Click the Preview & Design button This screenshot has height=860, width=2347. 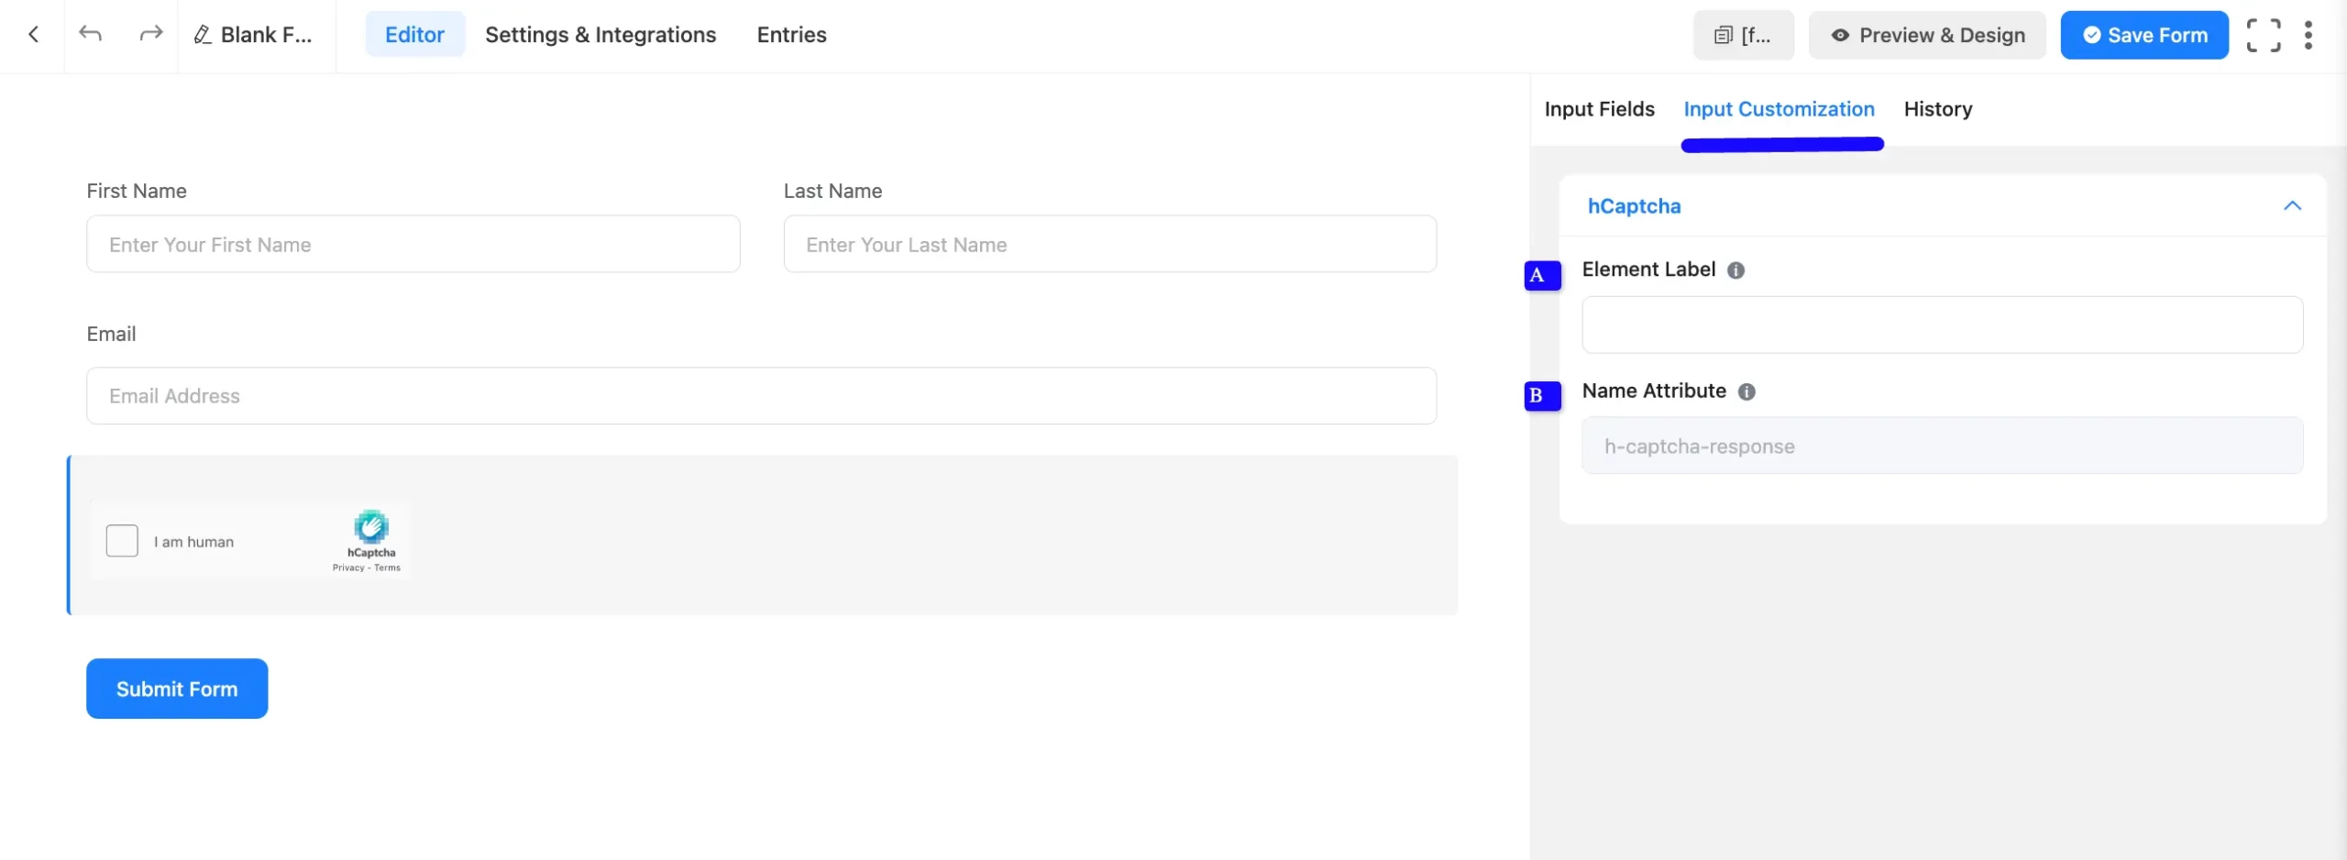[1927, 35]
